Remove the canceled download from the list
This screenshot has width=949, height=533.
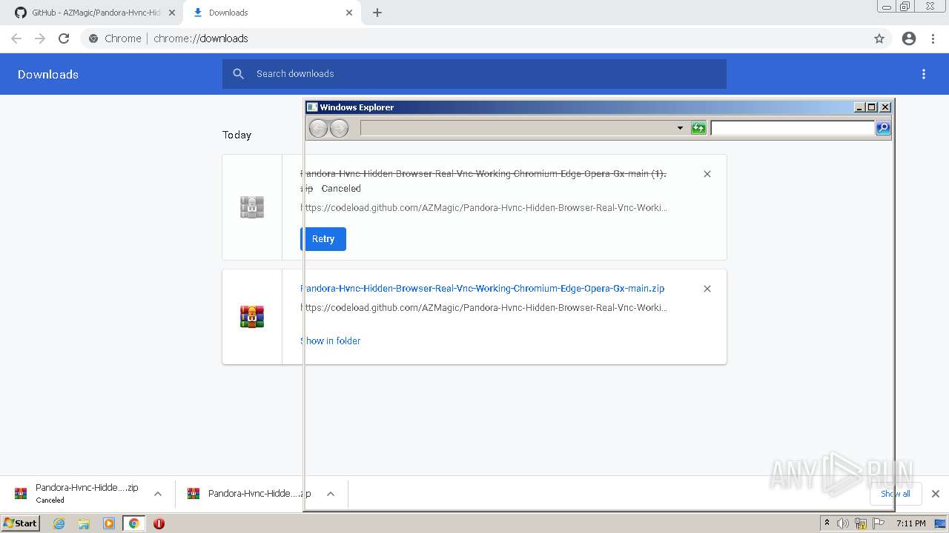[707, 174]
